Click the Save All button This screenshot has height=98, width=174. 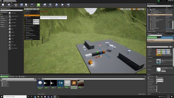pos(12,76)
